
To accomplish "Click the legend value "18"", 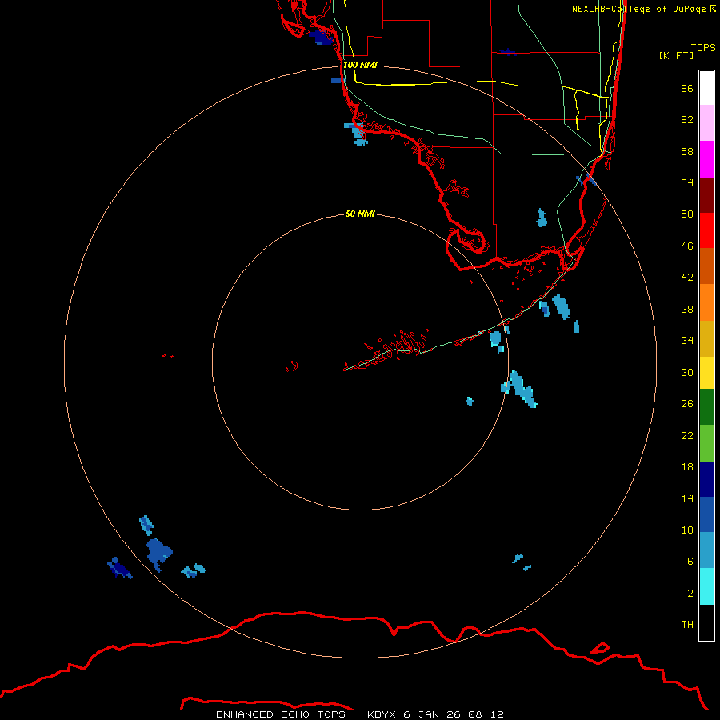I will [687, 467].
